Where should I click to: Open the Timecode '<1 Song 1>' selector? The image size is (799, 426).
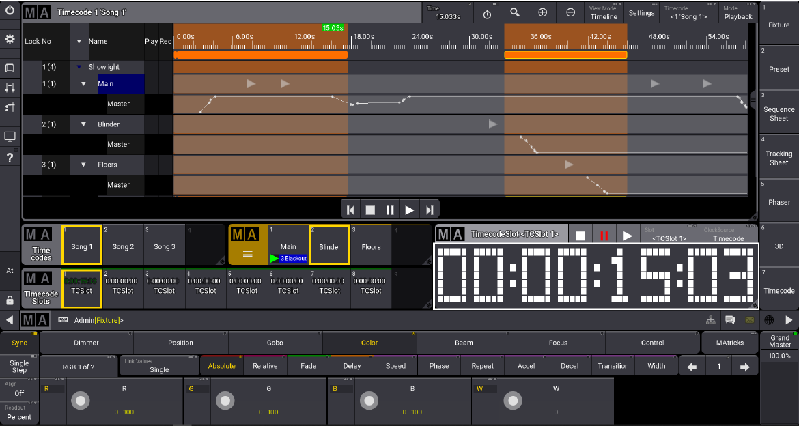tap(688, 12)
